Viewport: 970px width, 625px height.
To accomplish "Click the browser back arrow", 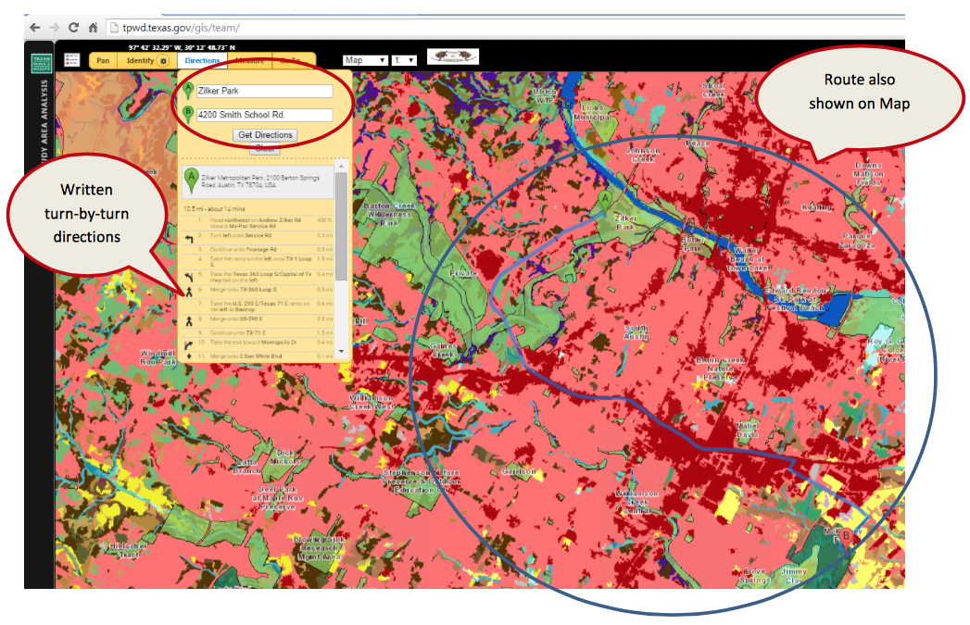I will point(35,28).
